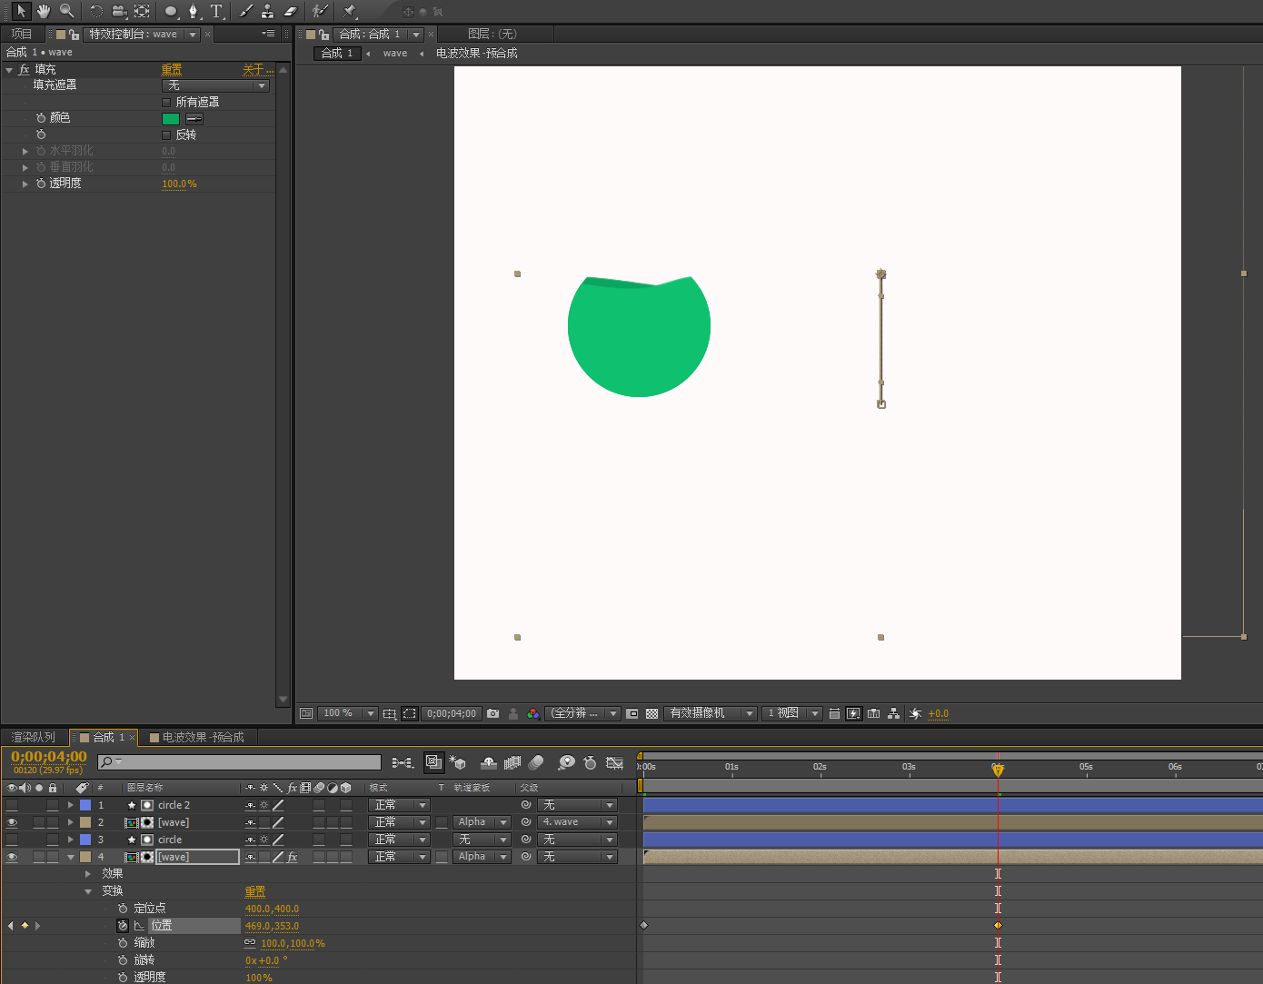Enable the 所有遮罩 checkbox
The width and height of the screenshot is (1263, 984).
coord(166,103)
